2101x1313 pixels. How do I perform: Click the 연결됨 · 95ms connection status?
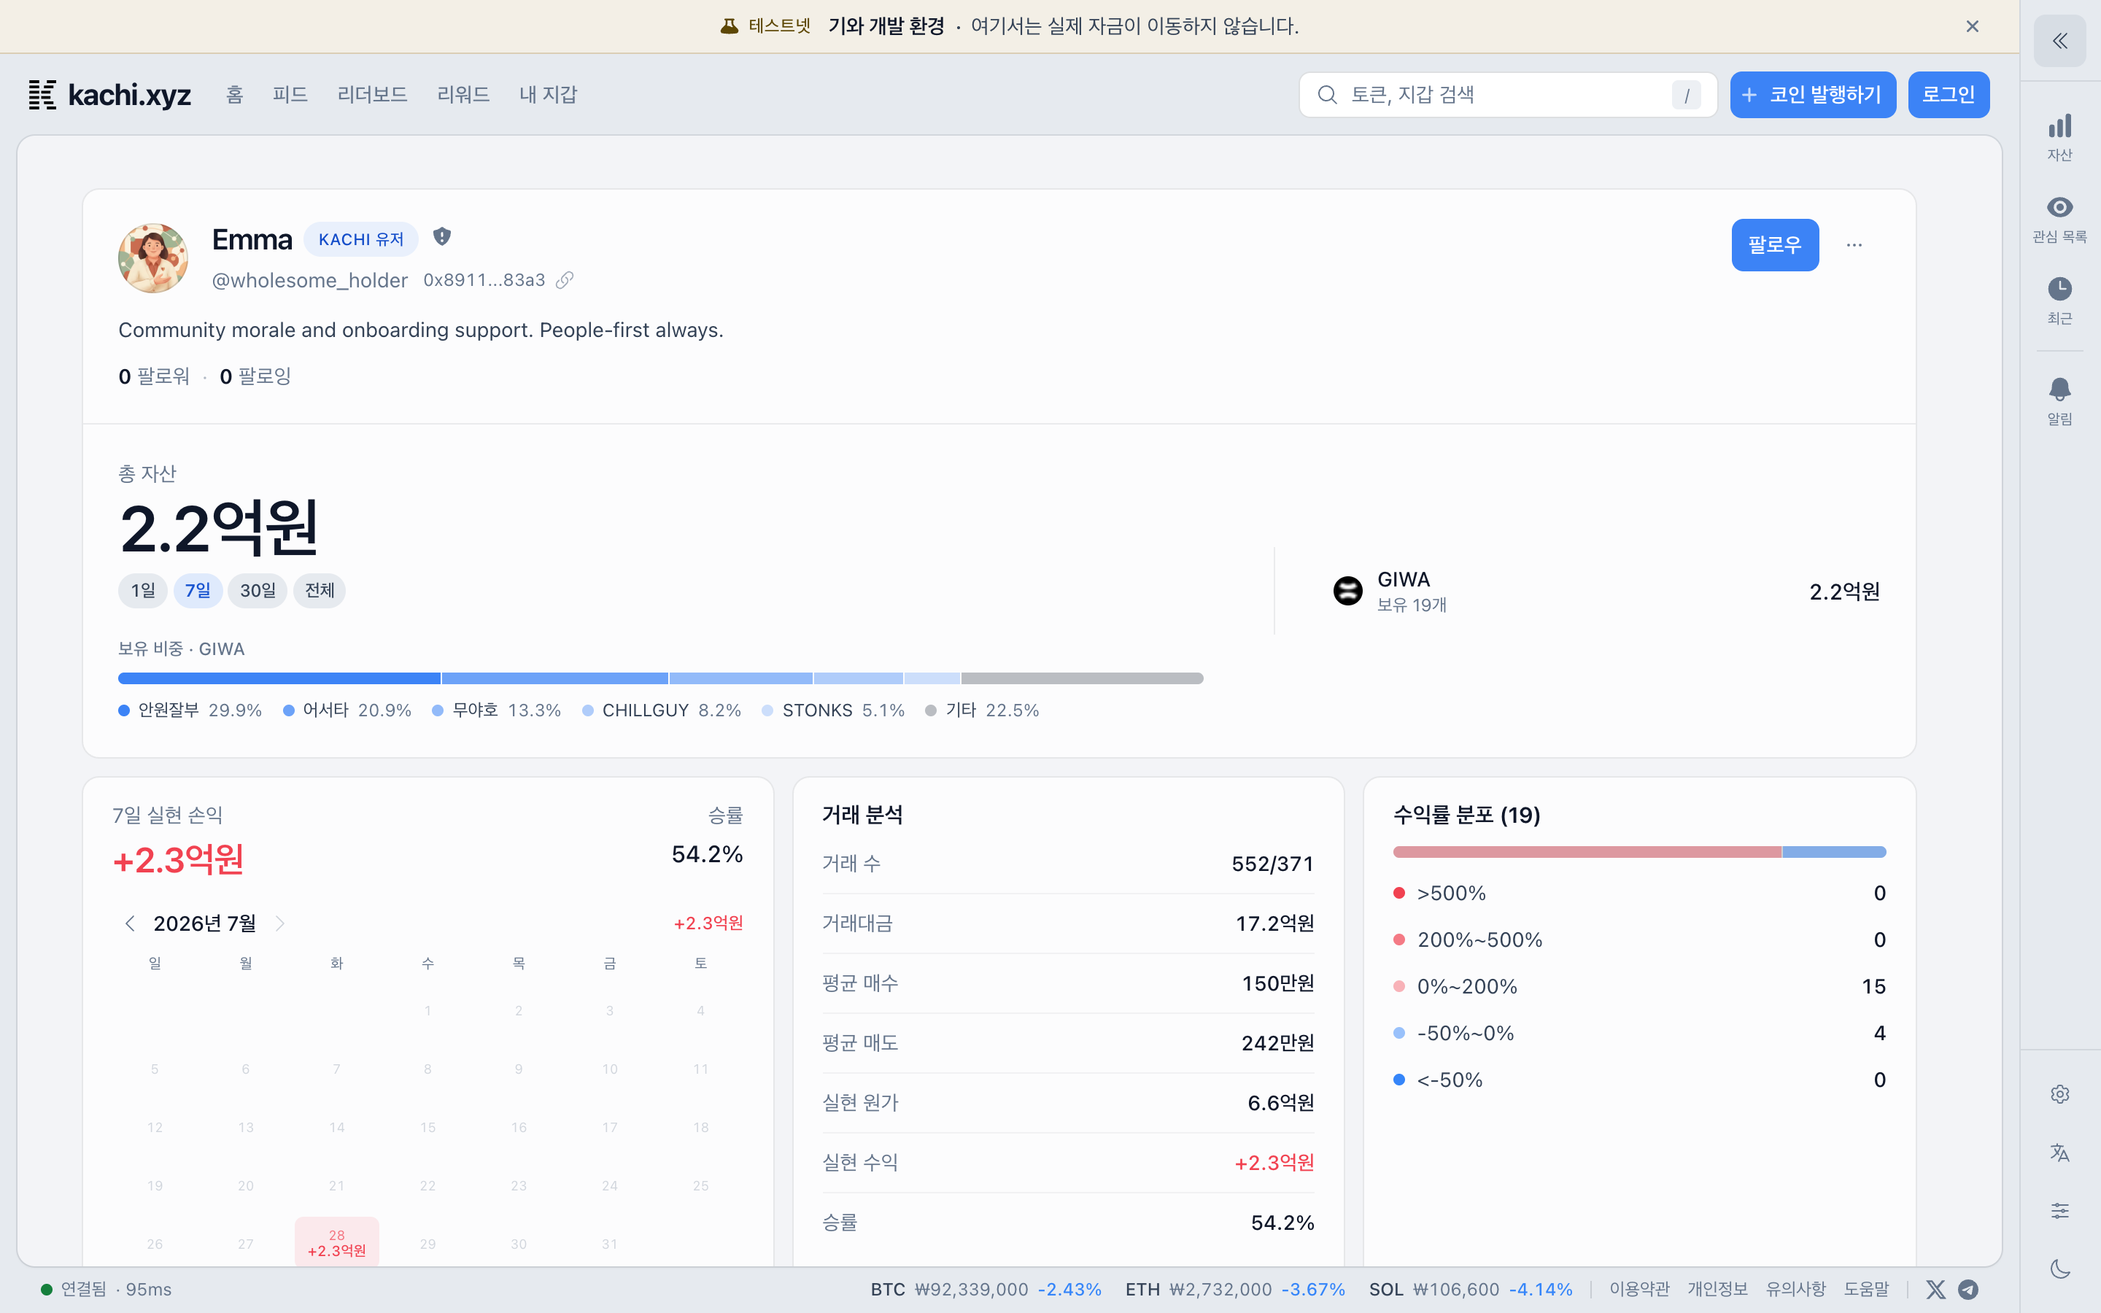(106, 1290)
